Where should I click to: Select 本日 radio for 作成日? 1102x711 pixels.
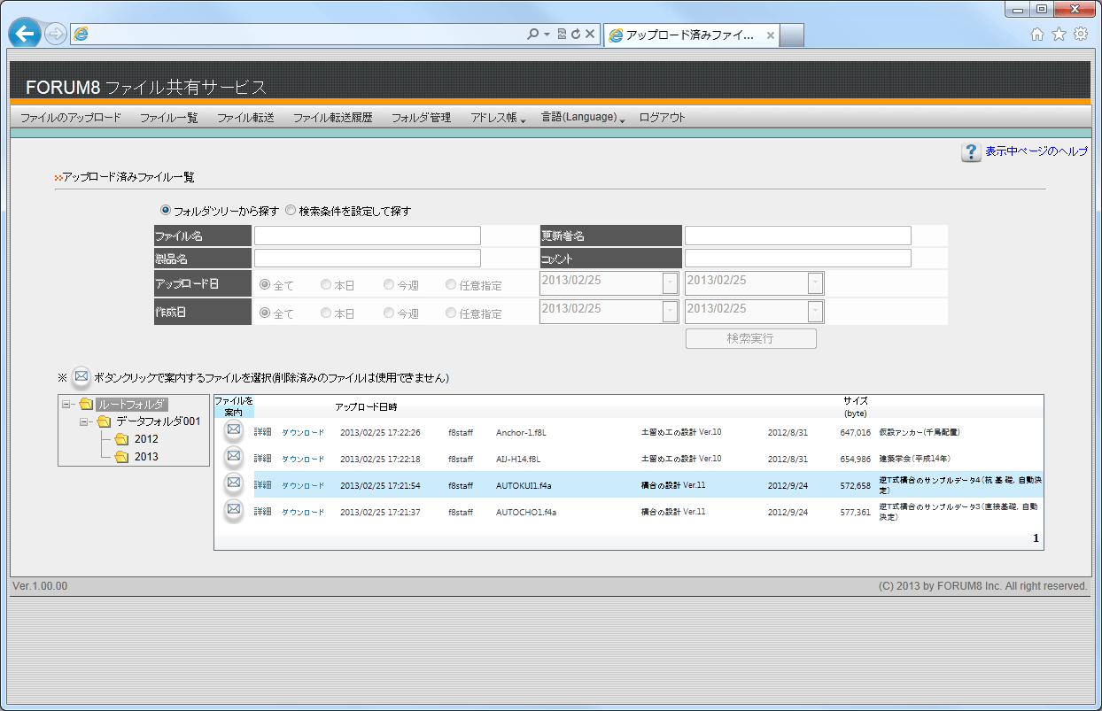(326, 313)
